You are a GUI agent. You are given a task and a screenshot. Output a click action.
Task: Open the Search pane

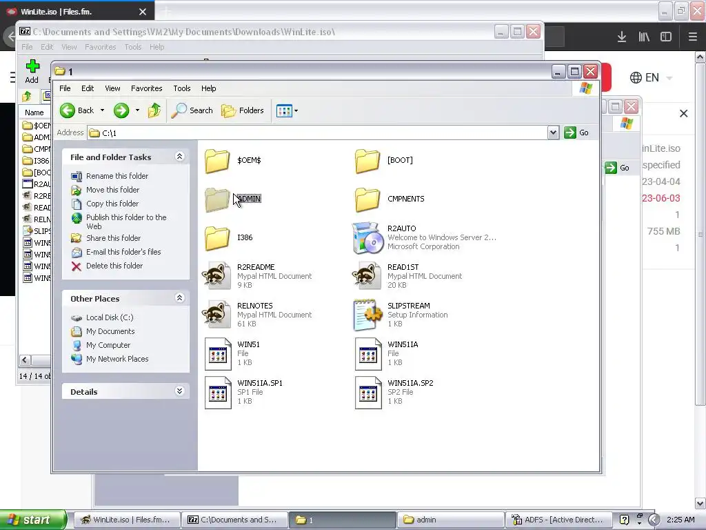(x=192, y=110)
